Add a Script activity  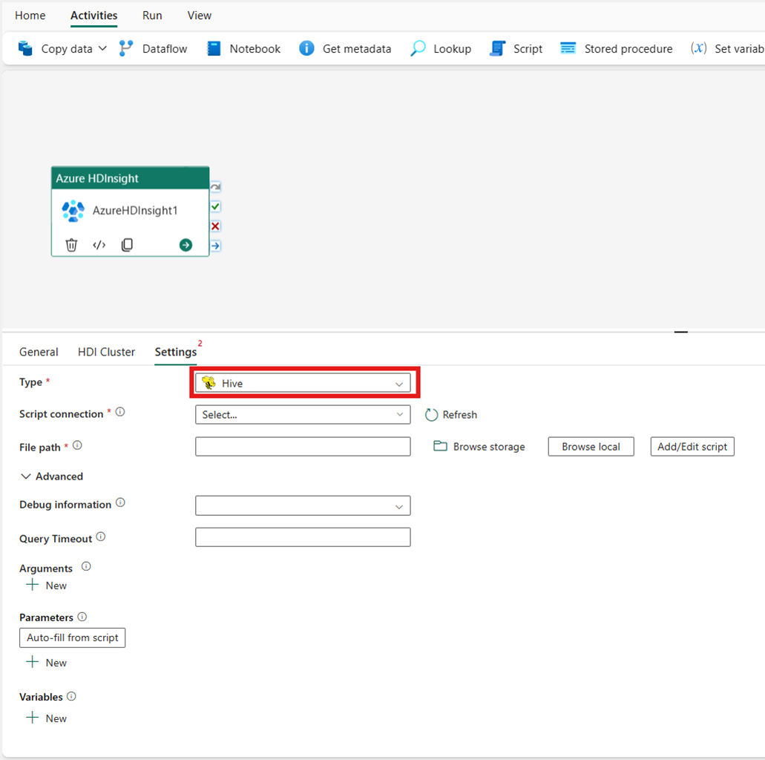(516, 49)
